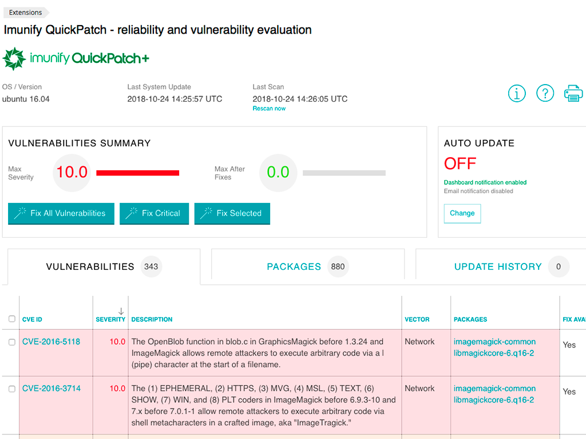The width and height of the screenshot is (586, 439).
Task: Sort by the Packages column header
Action: coord(470,320)
